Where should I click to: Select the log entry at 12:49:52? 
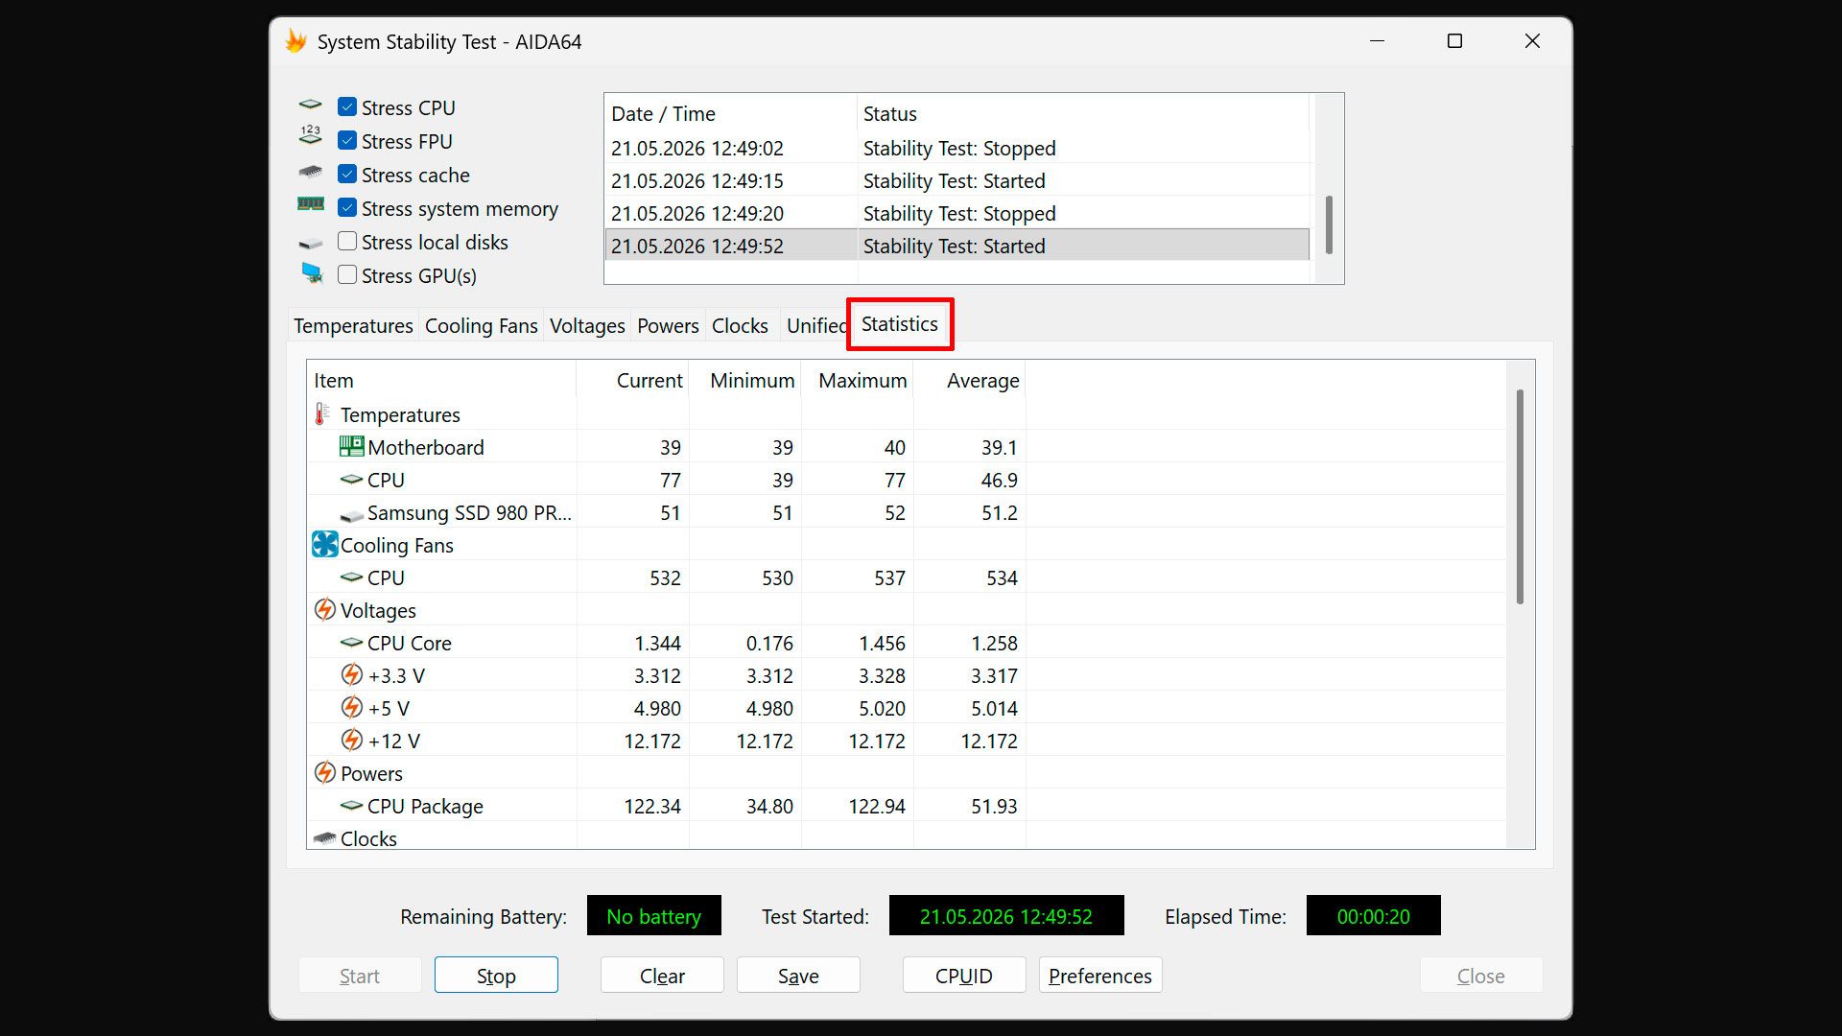(x=956, y=246)
